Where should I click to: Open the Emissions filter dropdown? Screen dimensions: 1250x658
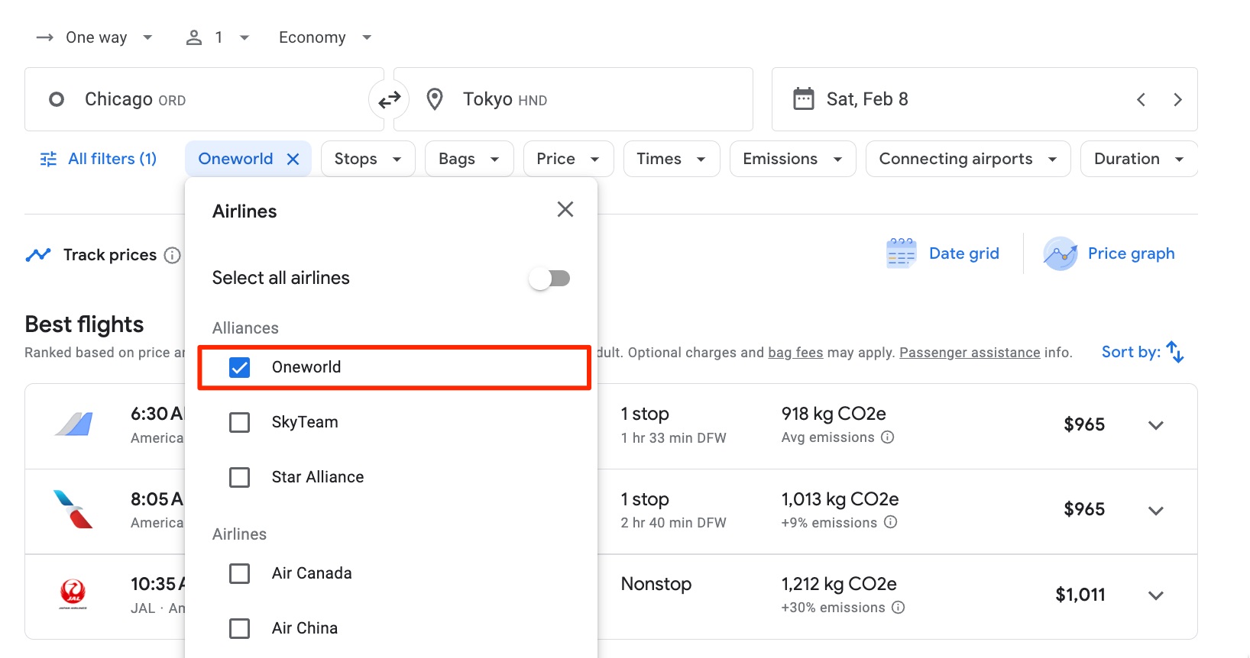point(793,159)
